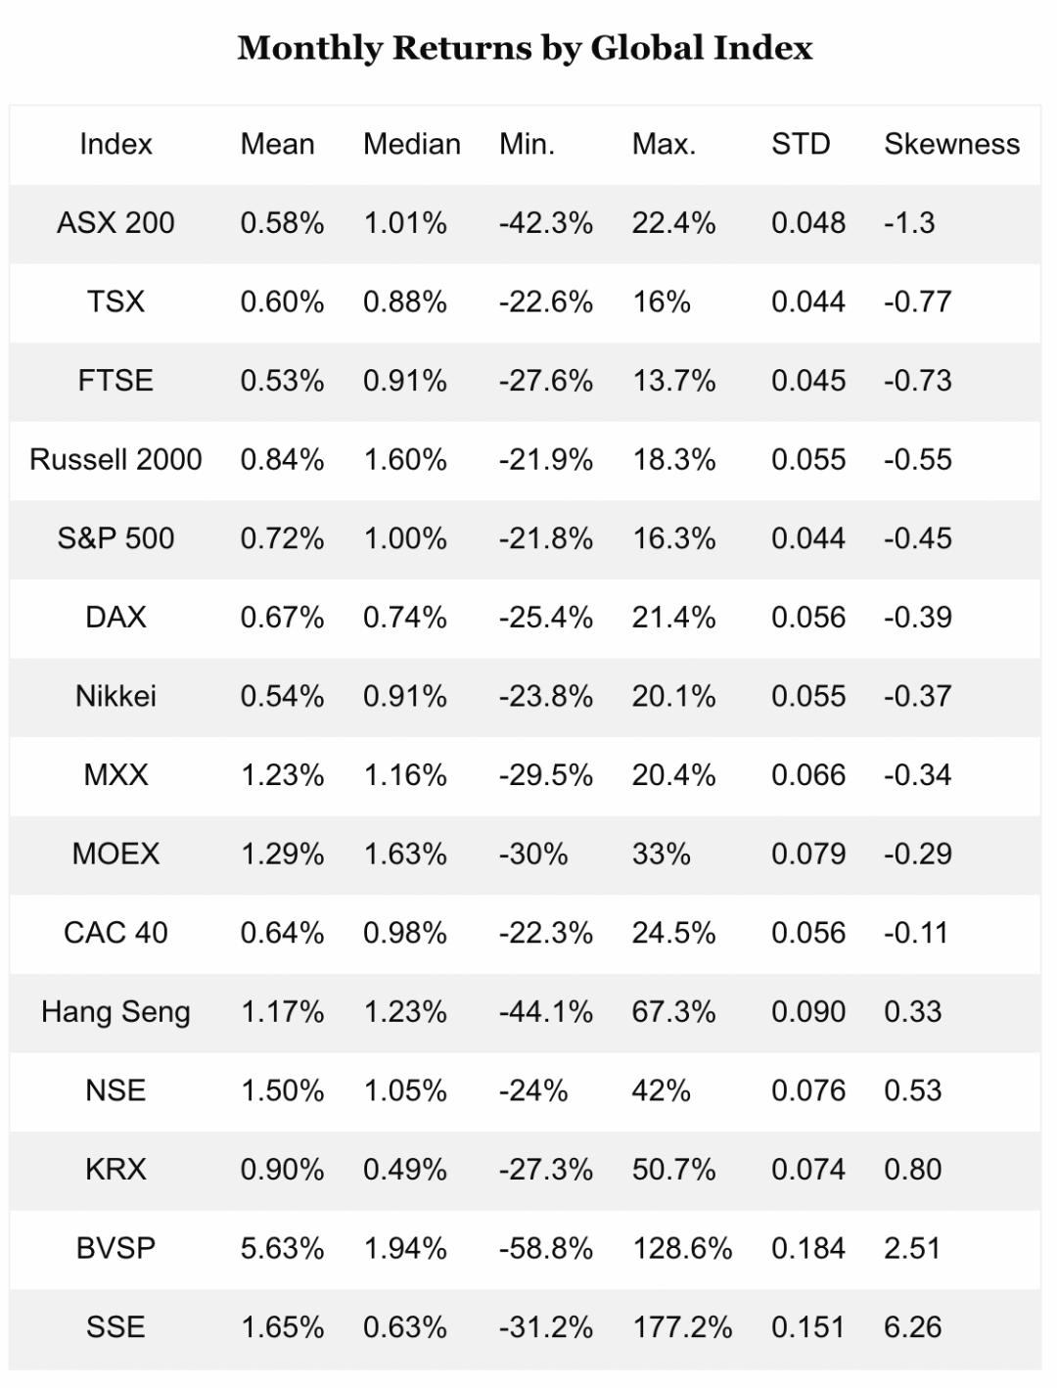Click the MOEX index name

pyautogui.click(x=115, y=854)
